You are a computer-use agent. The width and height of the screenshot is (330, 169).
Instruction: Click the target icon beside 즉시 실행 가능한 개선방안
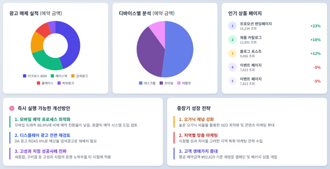12,108
